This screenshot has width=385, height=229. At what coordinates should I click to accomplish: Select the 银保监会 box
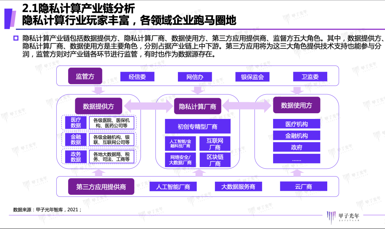coord(252,77)
